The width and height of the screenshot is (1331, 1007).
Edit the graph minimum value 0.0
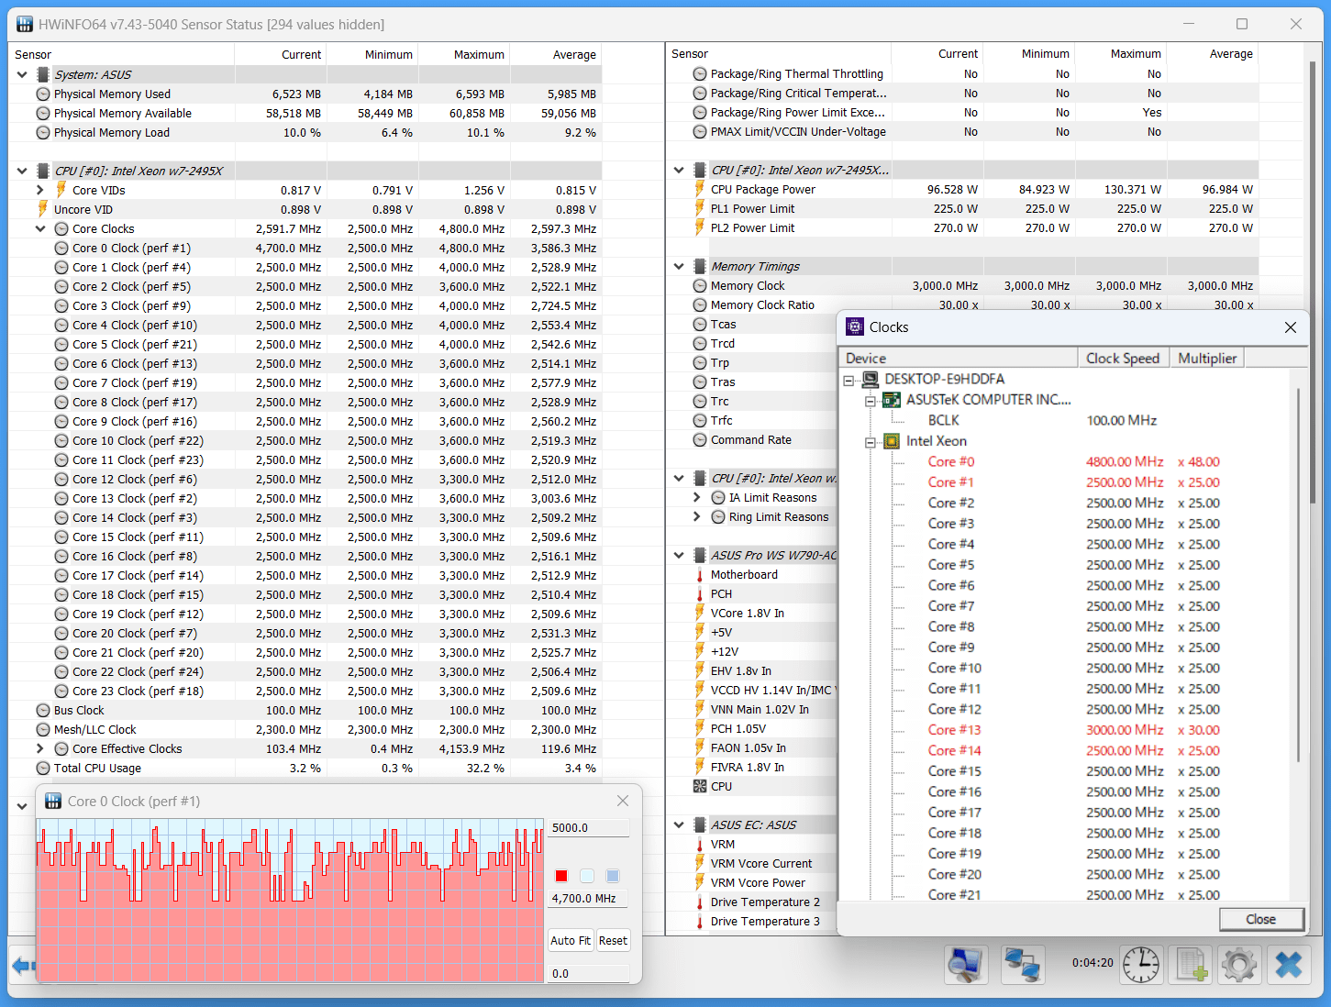pyautogui.click(x=589, y=973)
